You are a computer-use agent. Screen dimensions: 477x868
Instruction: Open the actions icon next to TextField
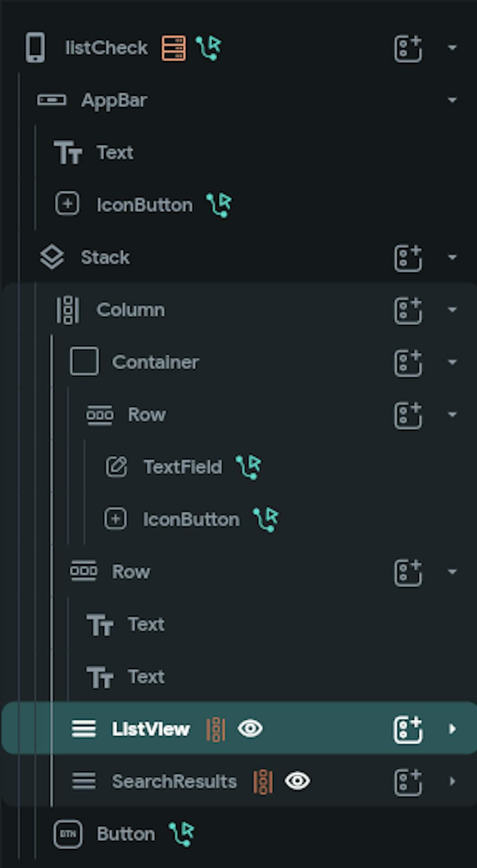coord(249,467)
